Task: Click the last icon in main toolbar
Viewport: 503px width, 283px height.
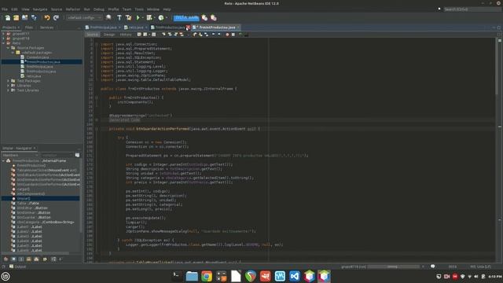Action: [214, 17]
